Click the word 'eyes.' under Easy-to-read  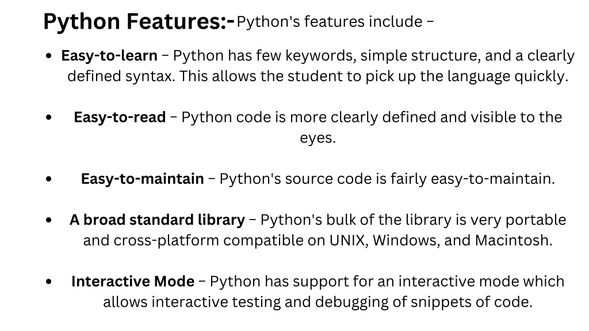coord(318,138)
